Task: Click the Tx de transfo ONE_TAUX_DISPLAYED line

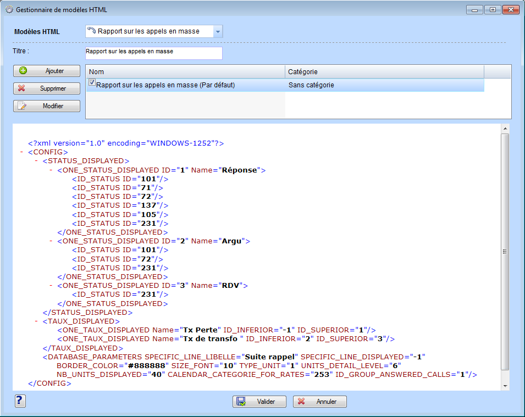Action: pos(226,338)
